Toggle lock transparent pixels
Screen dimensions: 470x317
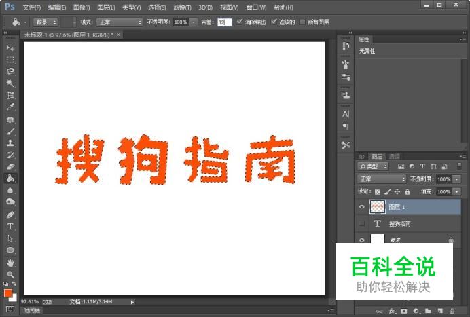click(x=378, y=191)
